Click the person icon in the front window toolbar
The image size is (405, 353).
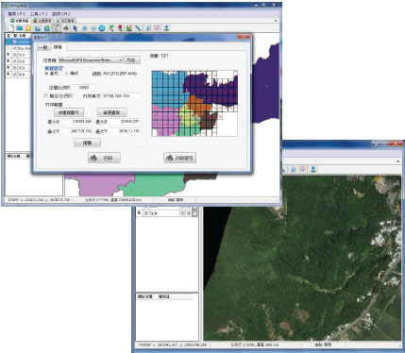point(166,28)
